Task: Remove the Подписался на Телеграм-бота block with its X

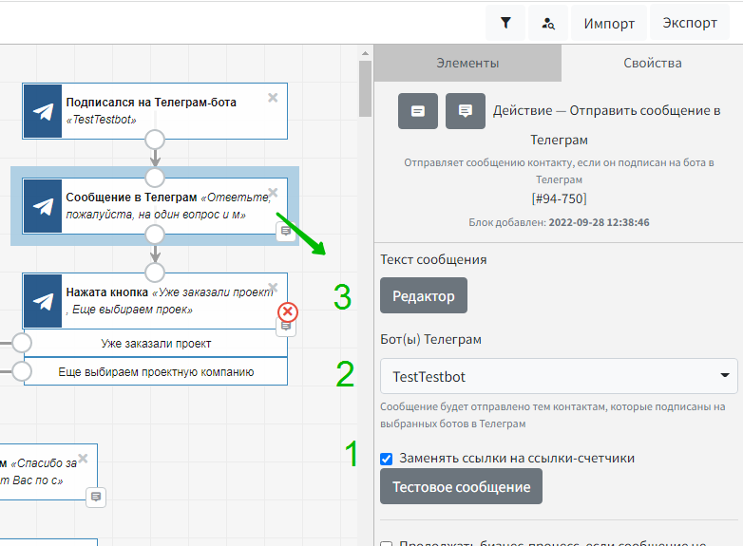Action: (x=273, y=98)
